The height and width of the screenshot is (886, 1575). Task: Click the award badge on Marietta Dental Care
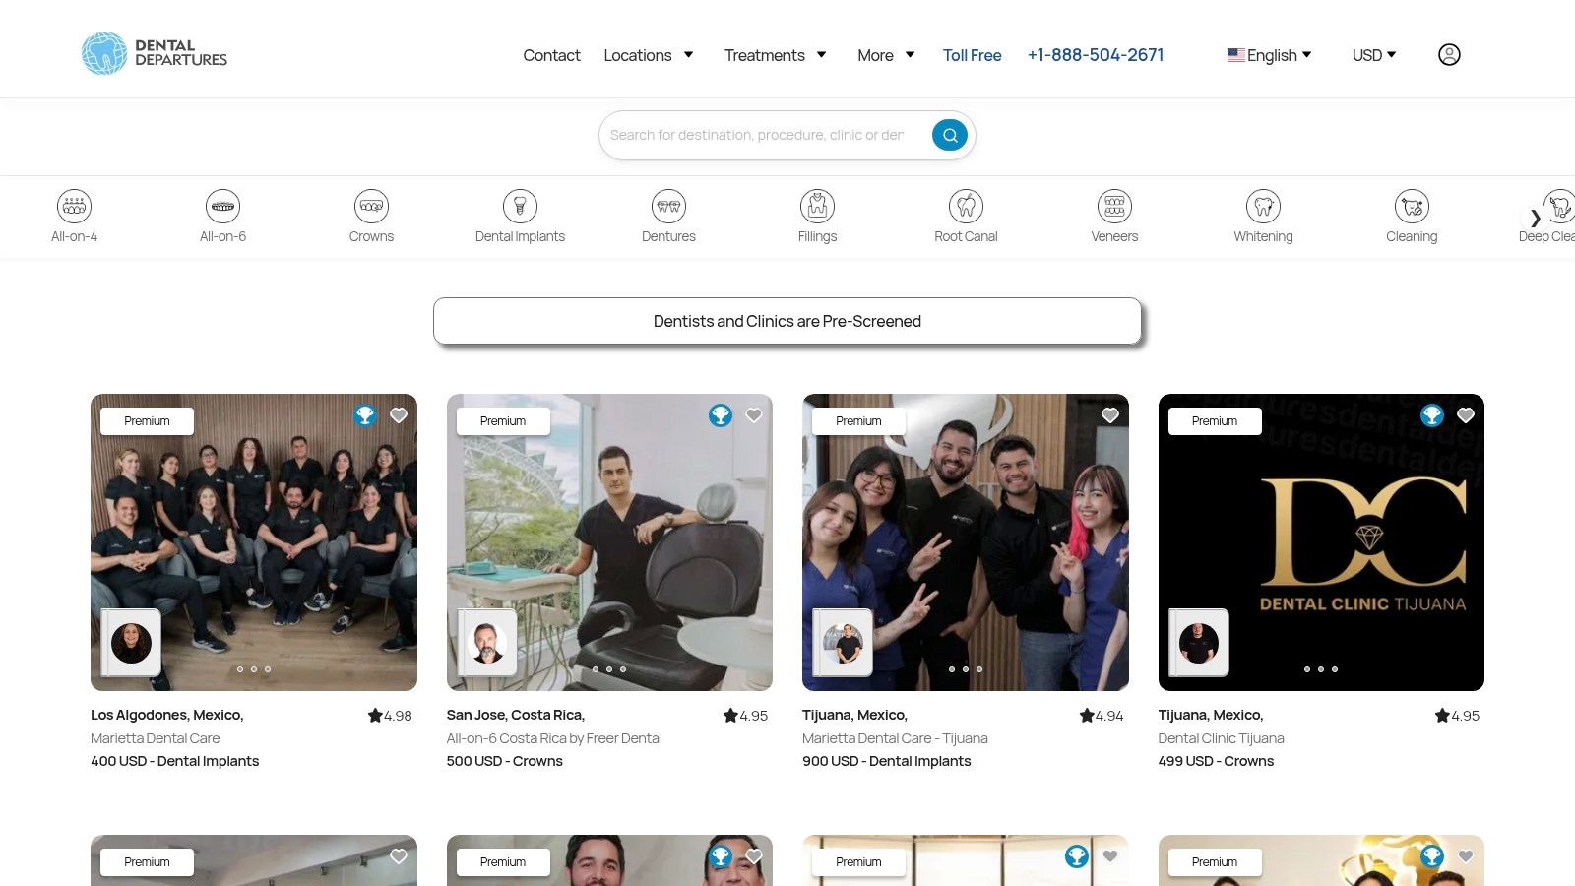point(365,415)
